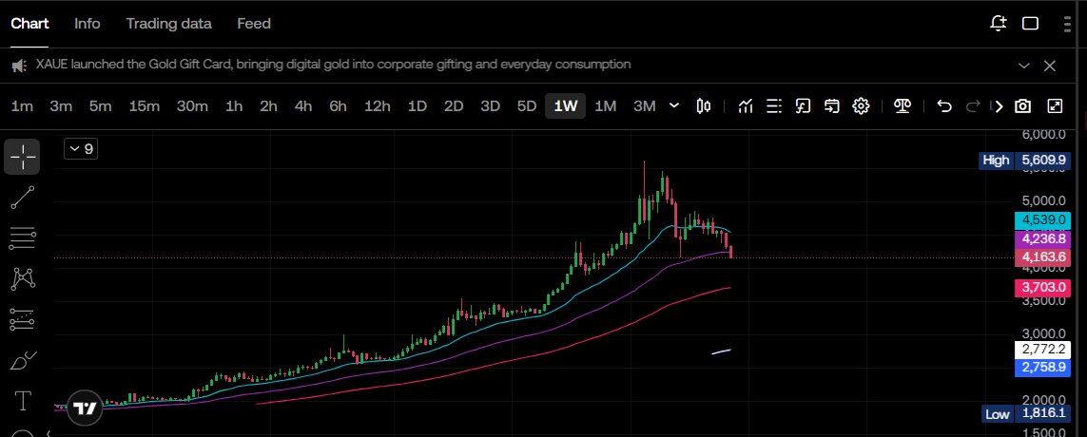Click the cyan 4,539.0 price label
Viewport: 1087px width, 437px height.
coord(1043,220)
